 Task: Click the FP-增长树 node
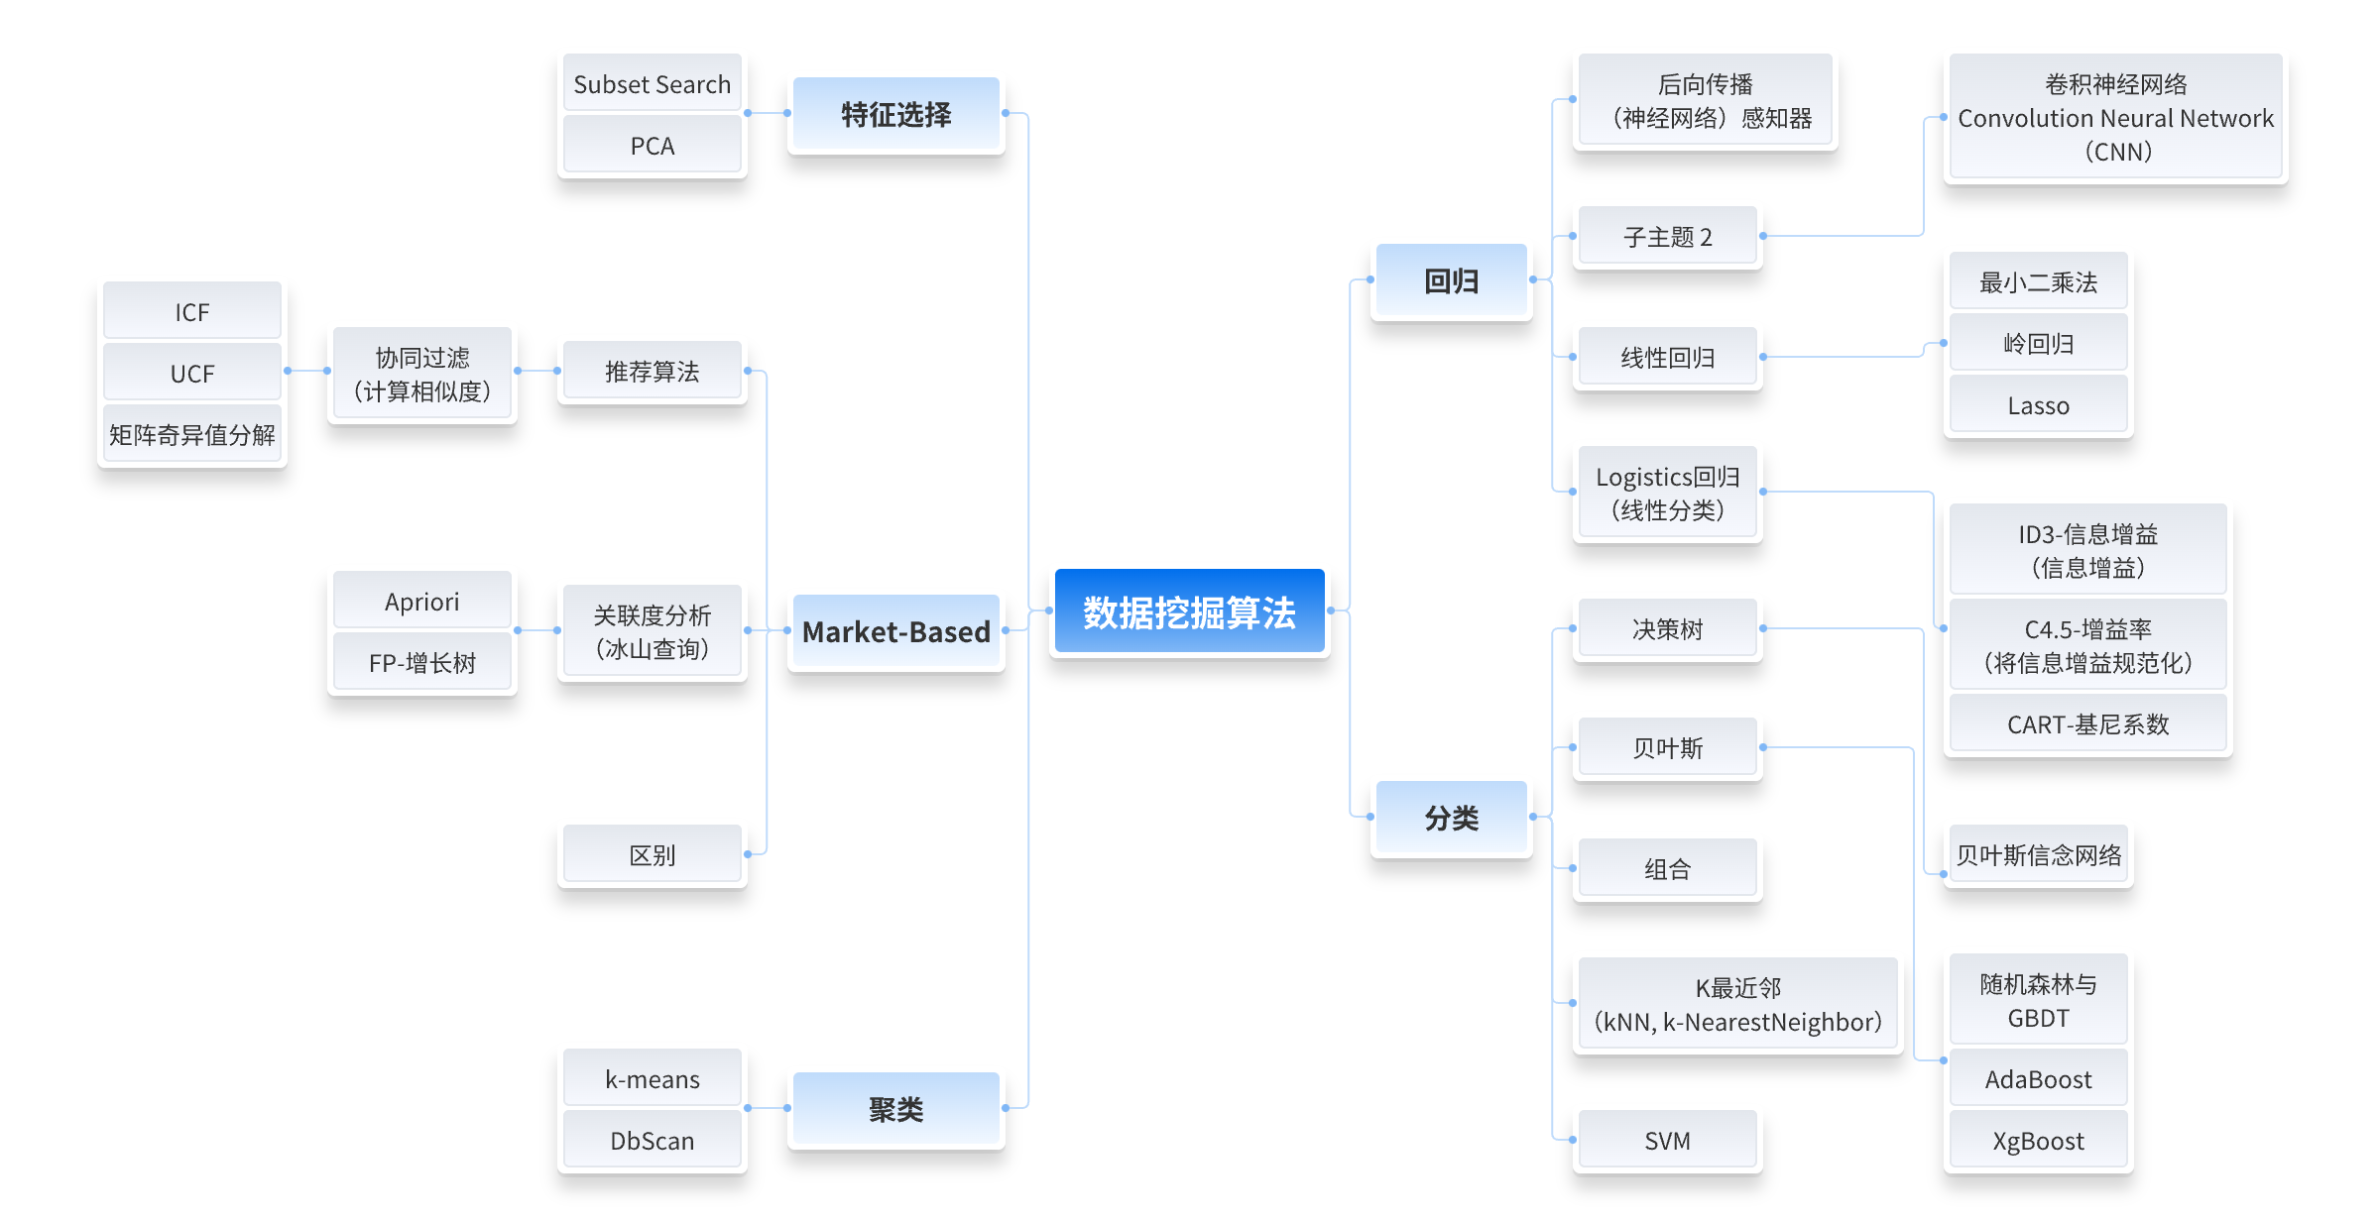point(421,663)
